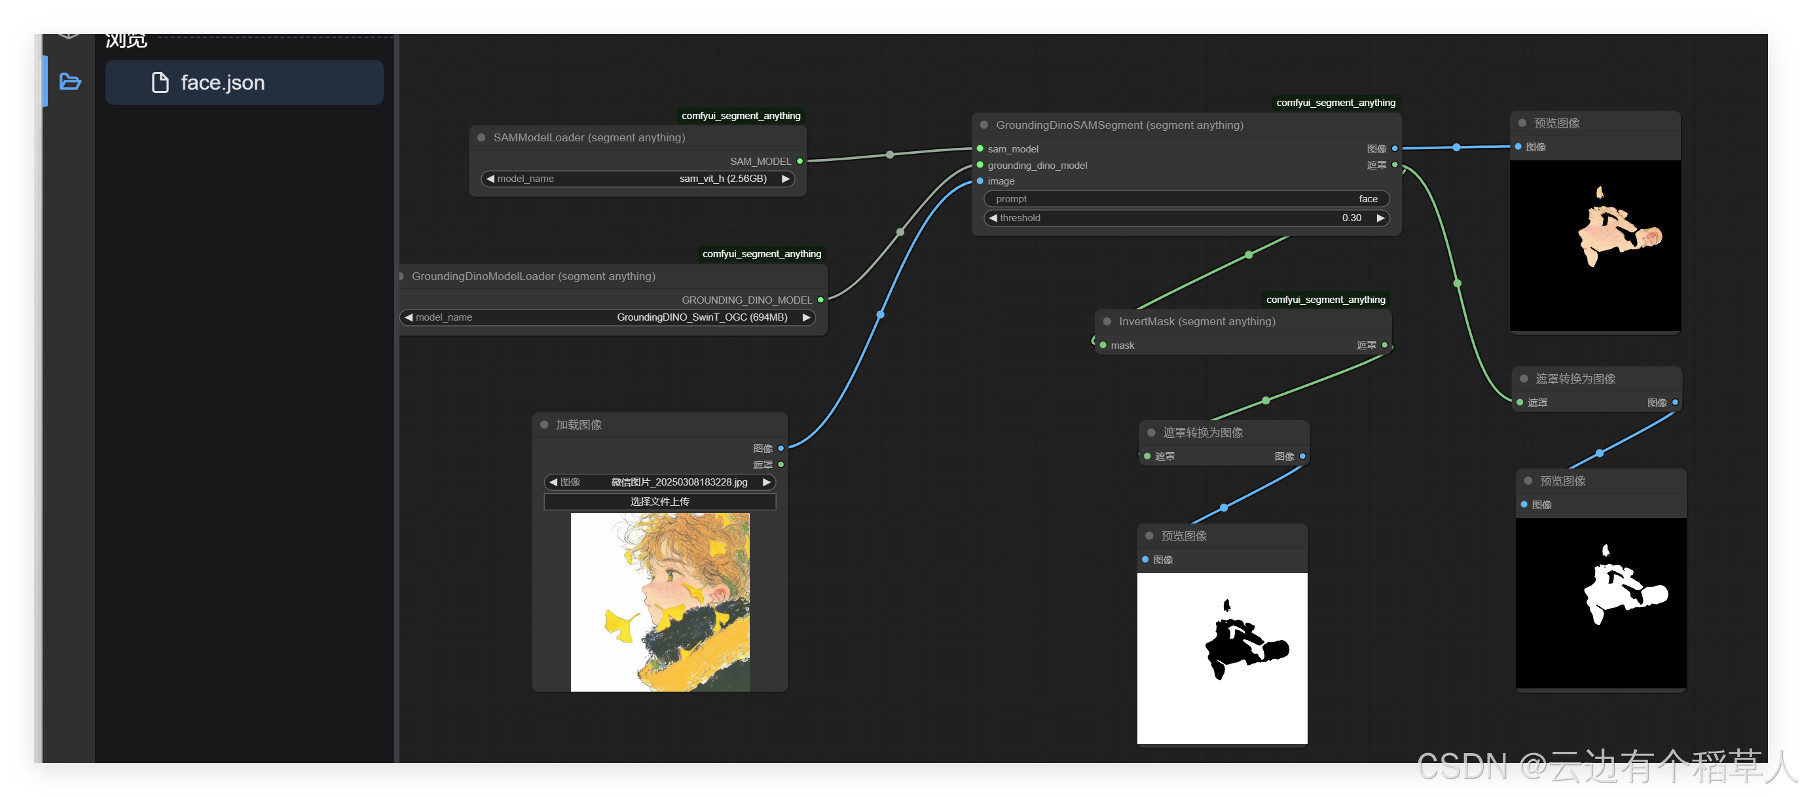
Task: Decrease threshold with the left arrow
Action: point(993,218)
